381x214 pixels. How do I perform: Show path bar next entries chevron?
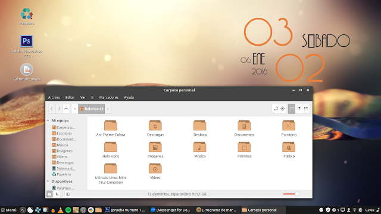click(108, 109)
